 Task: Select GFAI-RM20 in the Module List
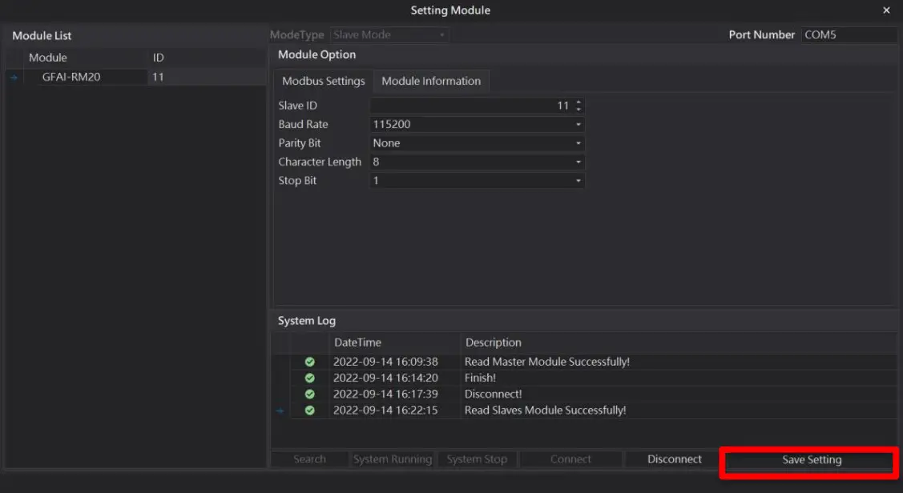click(x=71, y=77)
